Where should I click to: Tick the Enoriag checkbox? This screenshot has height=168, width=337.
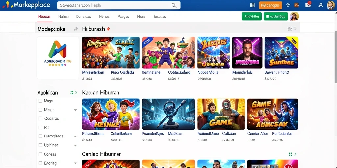(40, 163)
